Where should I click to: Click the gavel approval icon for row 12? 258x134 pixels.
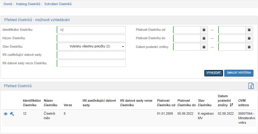12,114
